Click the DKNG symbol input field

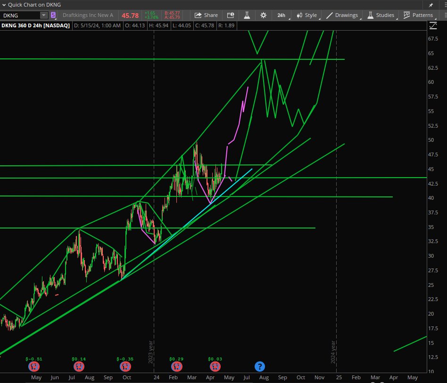(x=20, y=16)
